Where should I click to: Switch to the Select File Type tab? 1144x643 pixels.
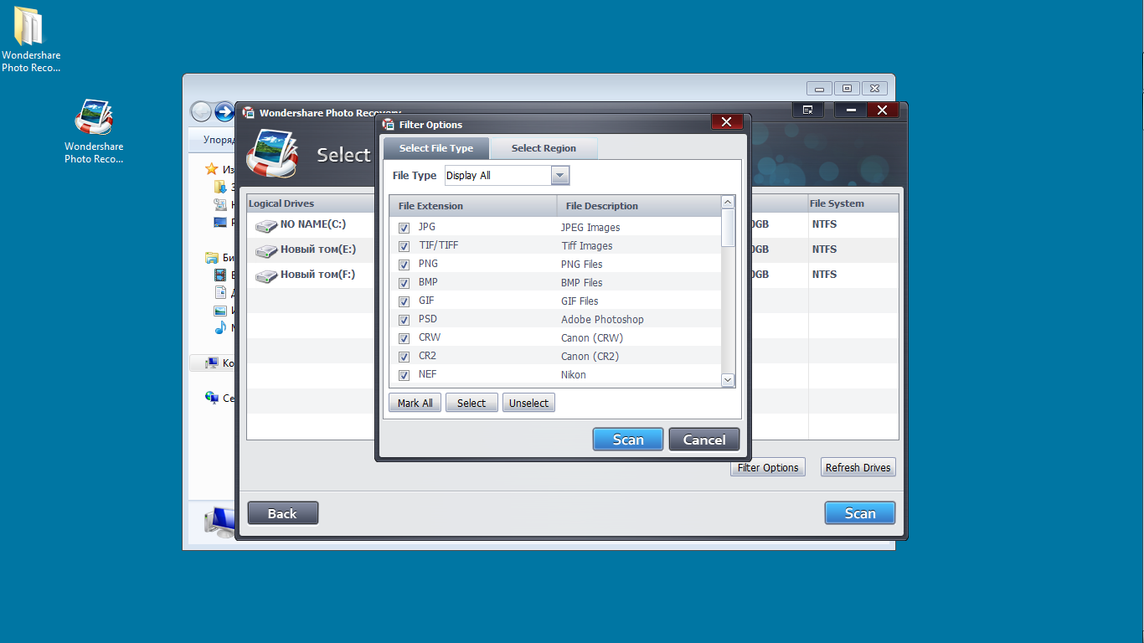pos(436,148)
